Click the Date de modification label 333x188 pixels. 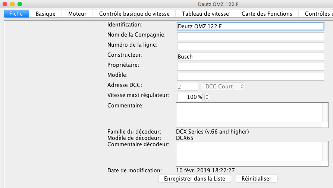(135, 170)
